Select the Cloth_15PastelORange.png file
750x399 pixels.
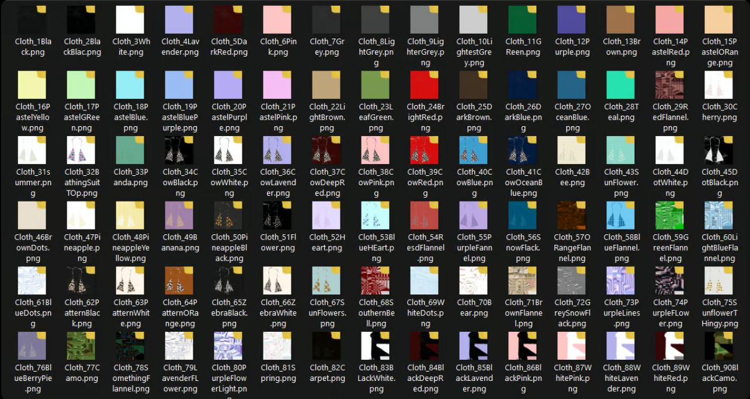click(x=718, y=20)
